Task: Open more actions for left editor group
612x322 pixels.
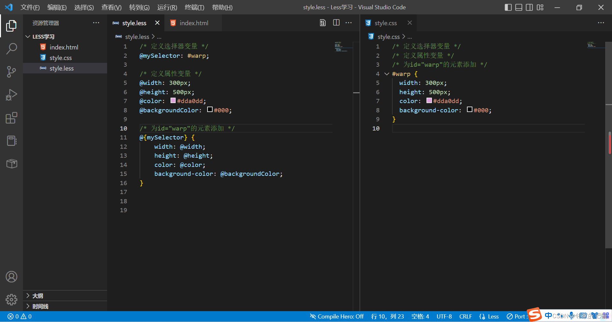Action: tap(349, 23)
